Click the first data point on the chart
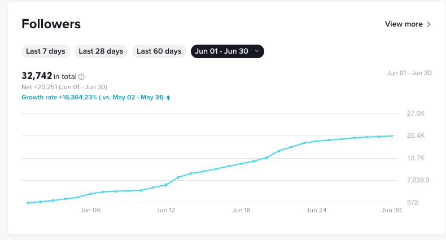The height and width of the screenshot is (240, 446). (28, 202)
